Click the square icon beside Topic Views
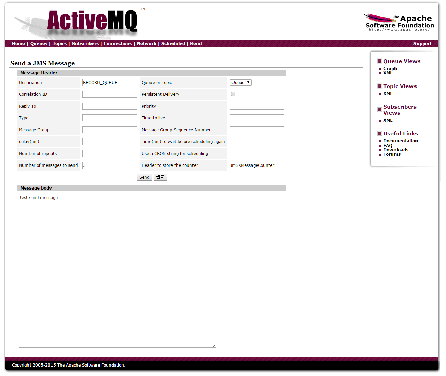 (380, 86)
